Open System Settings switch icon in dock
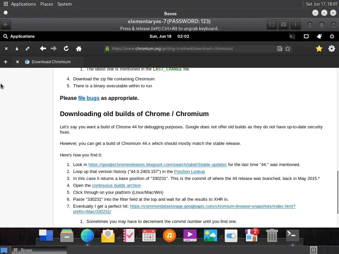The image size is (339, 254). (x=231, y=235)
